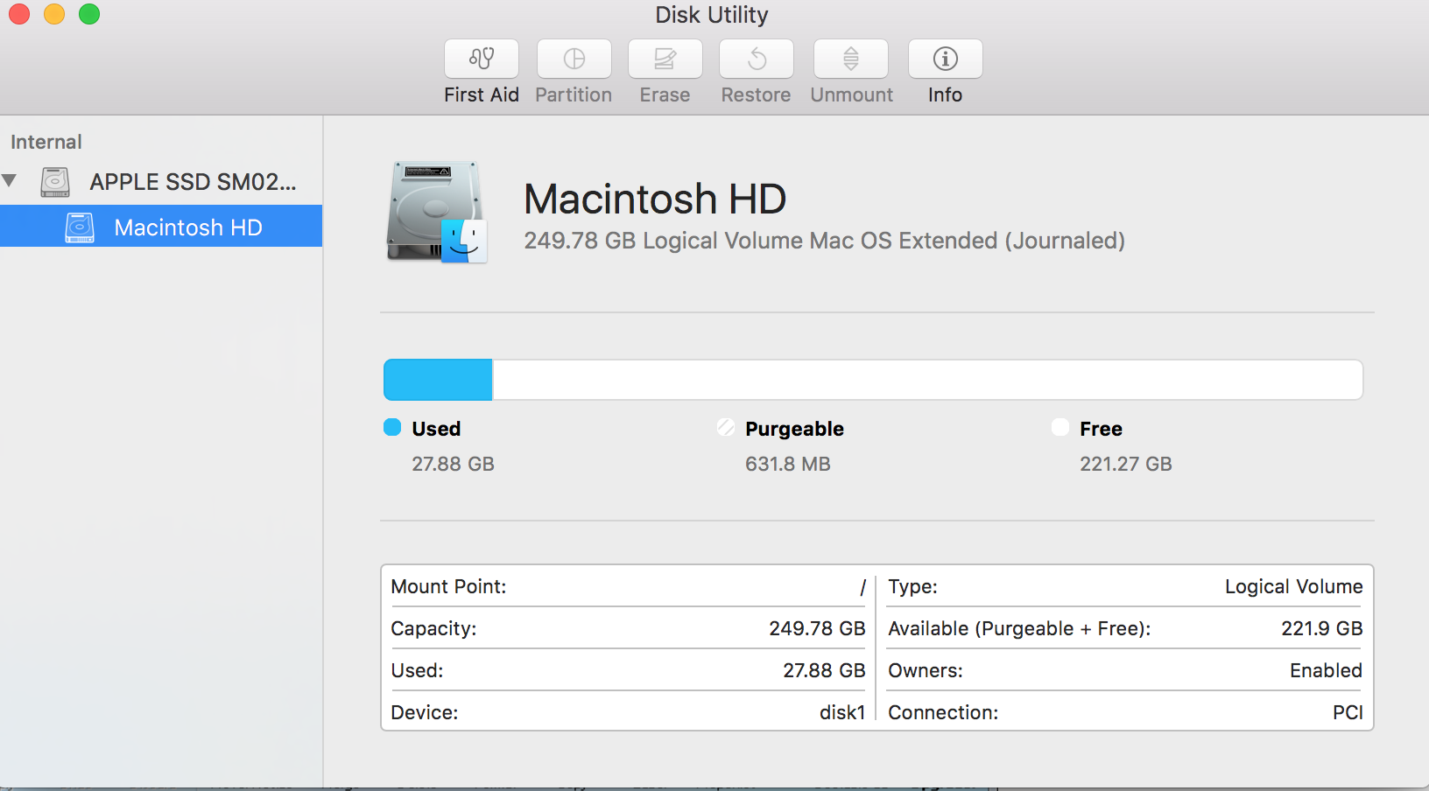Click the Available value '221.9 GB'
The image size is (1429, 791).
(x=1321, y=628)
